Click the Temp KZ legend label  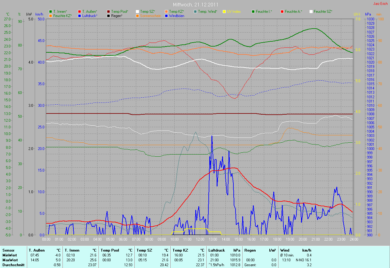179,12
